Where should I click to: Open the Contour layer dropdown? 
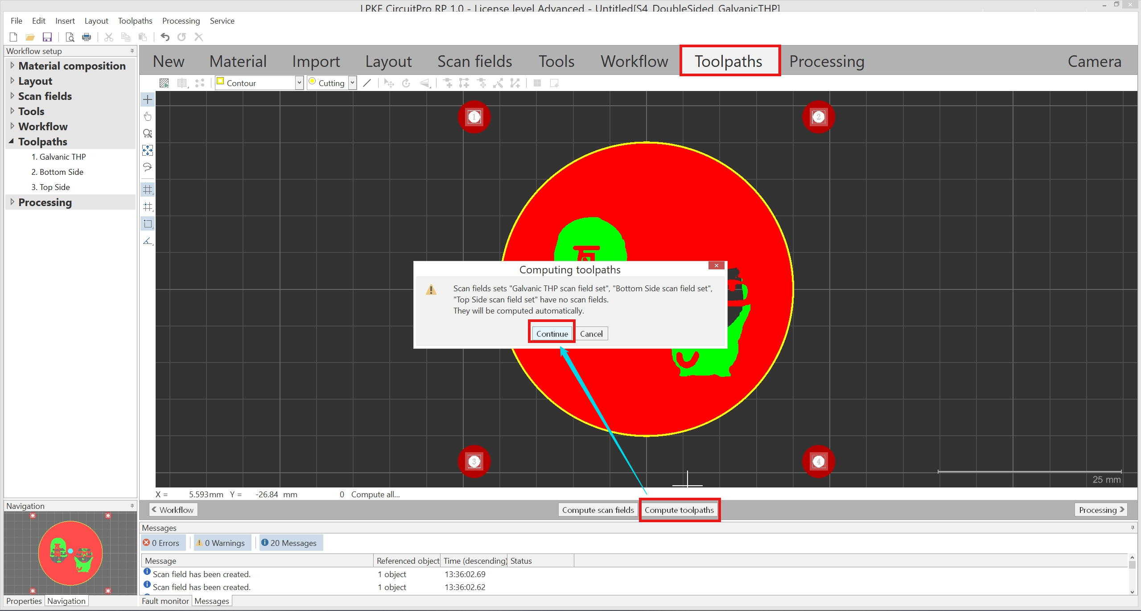(298, 83)
